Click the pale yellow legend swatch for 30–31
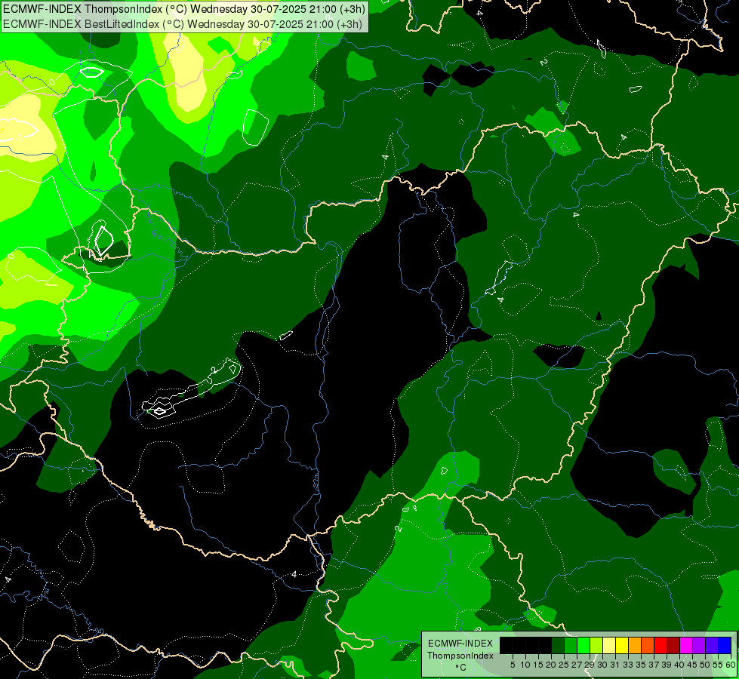739x679 pixels. coord(609,645)
